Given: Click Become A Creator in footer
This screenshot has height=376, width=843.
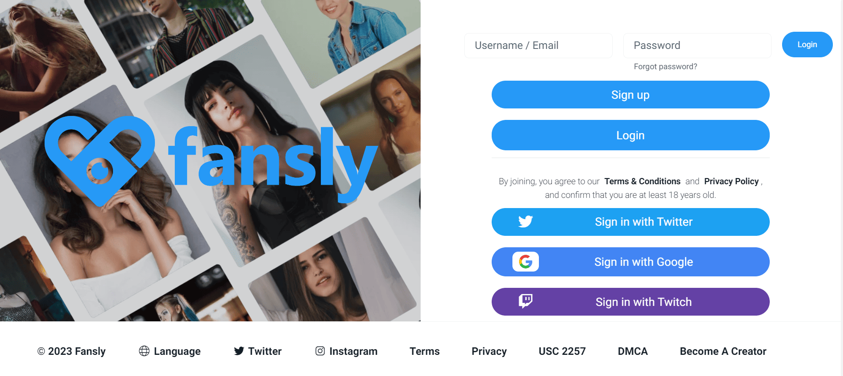Looking at the screenshot, I should click(723, 351).
